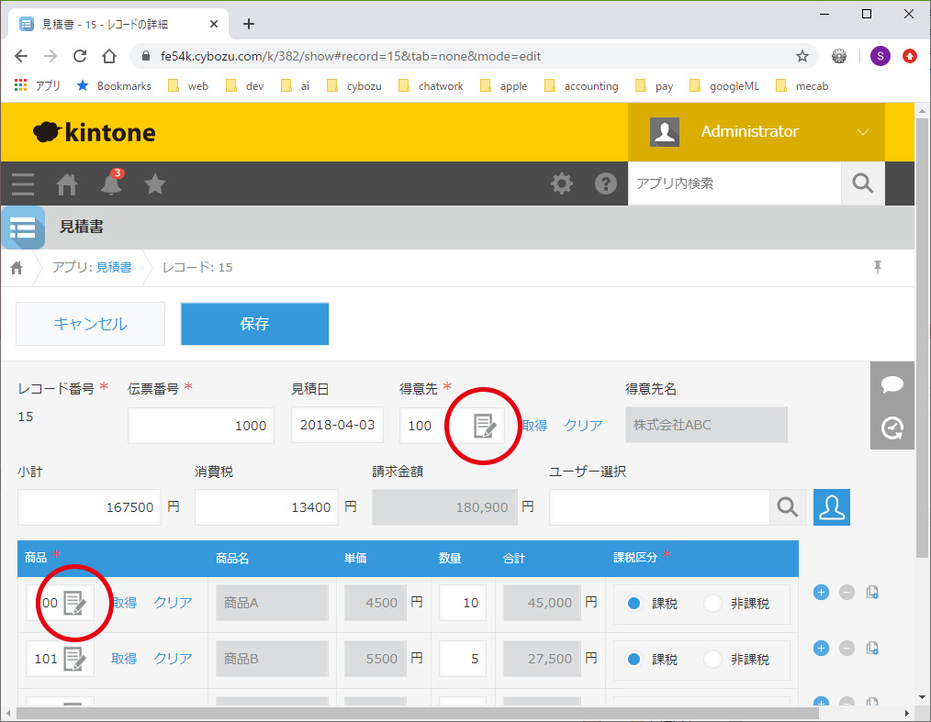This screenshot has height=722, width=931.
Task: Open the settings gear in kintone header
Action: tap(561, 183)
